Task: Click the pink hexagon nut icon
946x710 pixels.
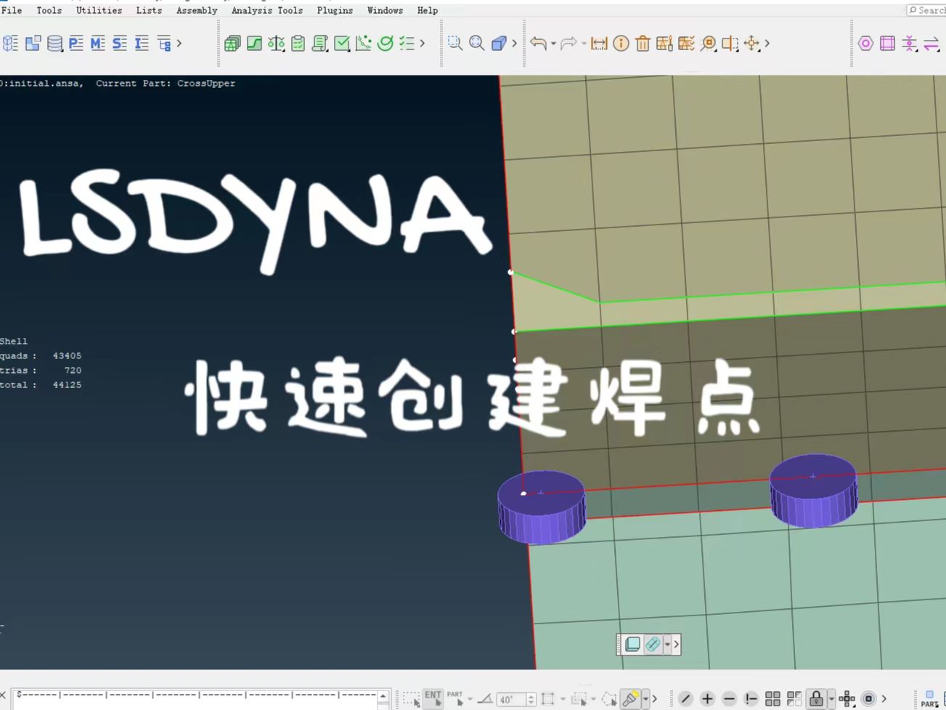Action: 865,44
